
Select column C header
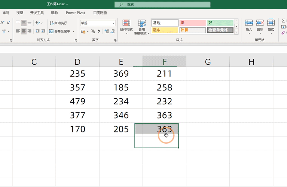point(34,62)
